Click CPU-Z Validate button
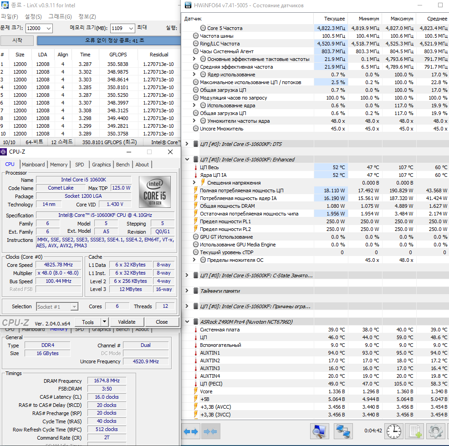The width and height of the screenshot is (449, 446). pyautogui.click(x=127, y=322)
